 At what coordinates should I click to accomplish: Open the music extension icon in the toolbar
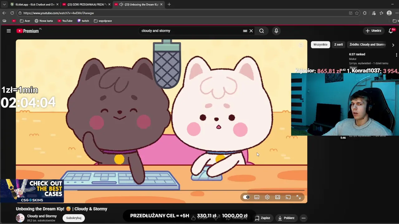coord(373,13)
